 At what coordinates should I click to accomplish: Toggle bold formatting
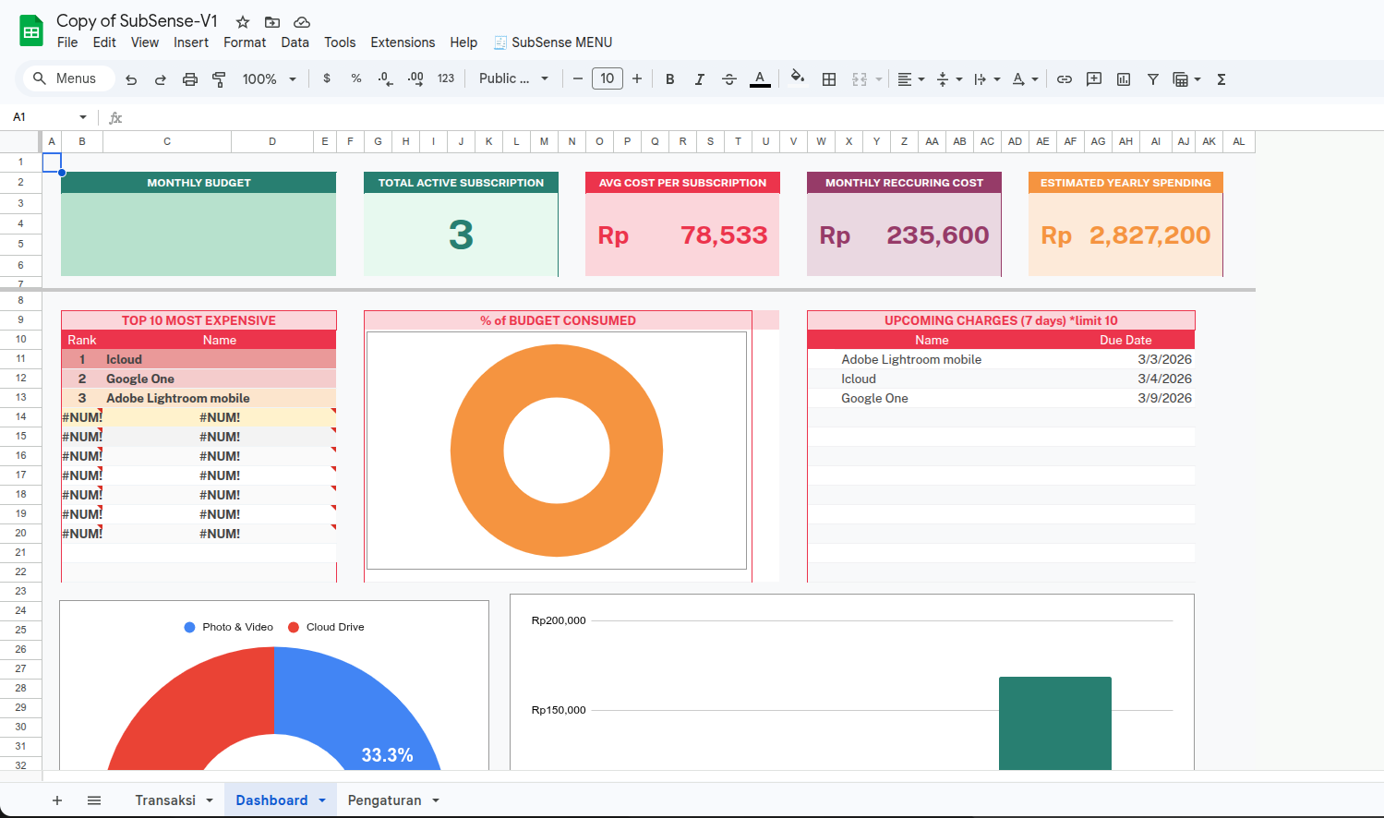coord(670,79)
